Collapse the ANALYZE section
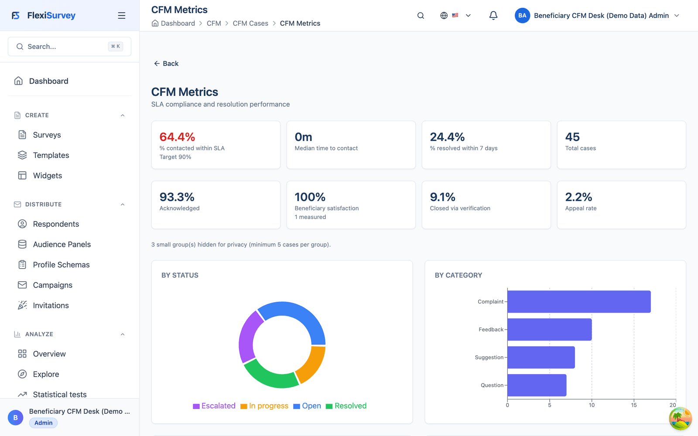Viewport: 698px width, 436px height. 123,334
